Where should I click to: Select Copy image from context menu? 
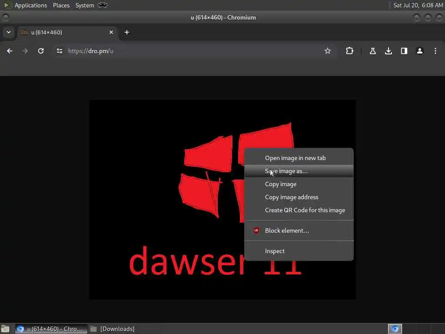(x=299, y=184)
